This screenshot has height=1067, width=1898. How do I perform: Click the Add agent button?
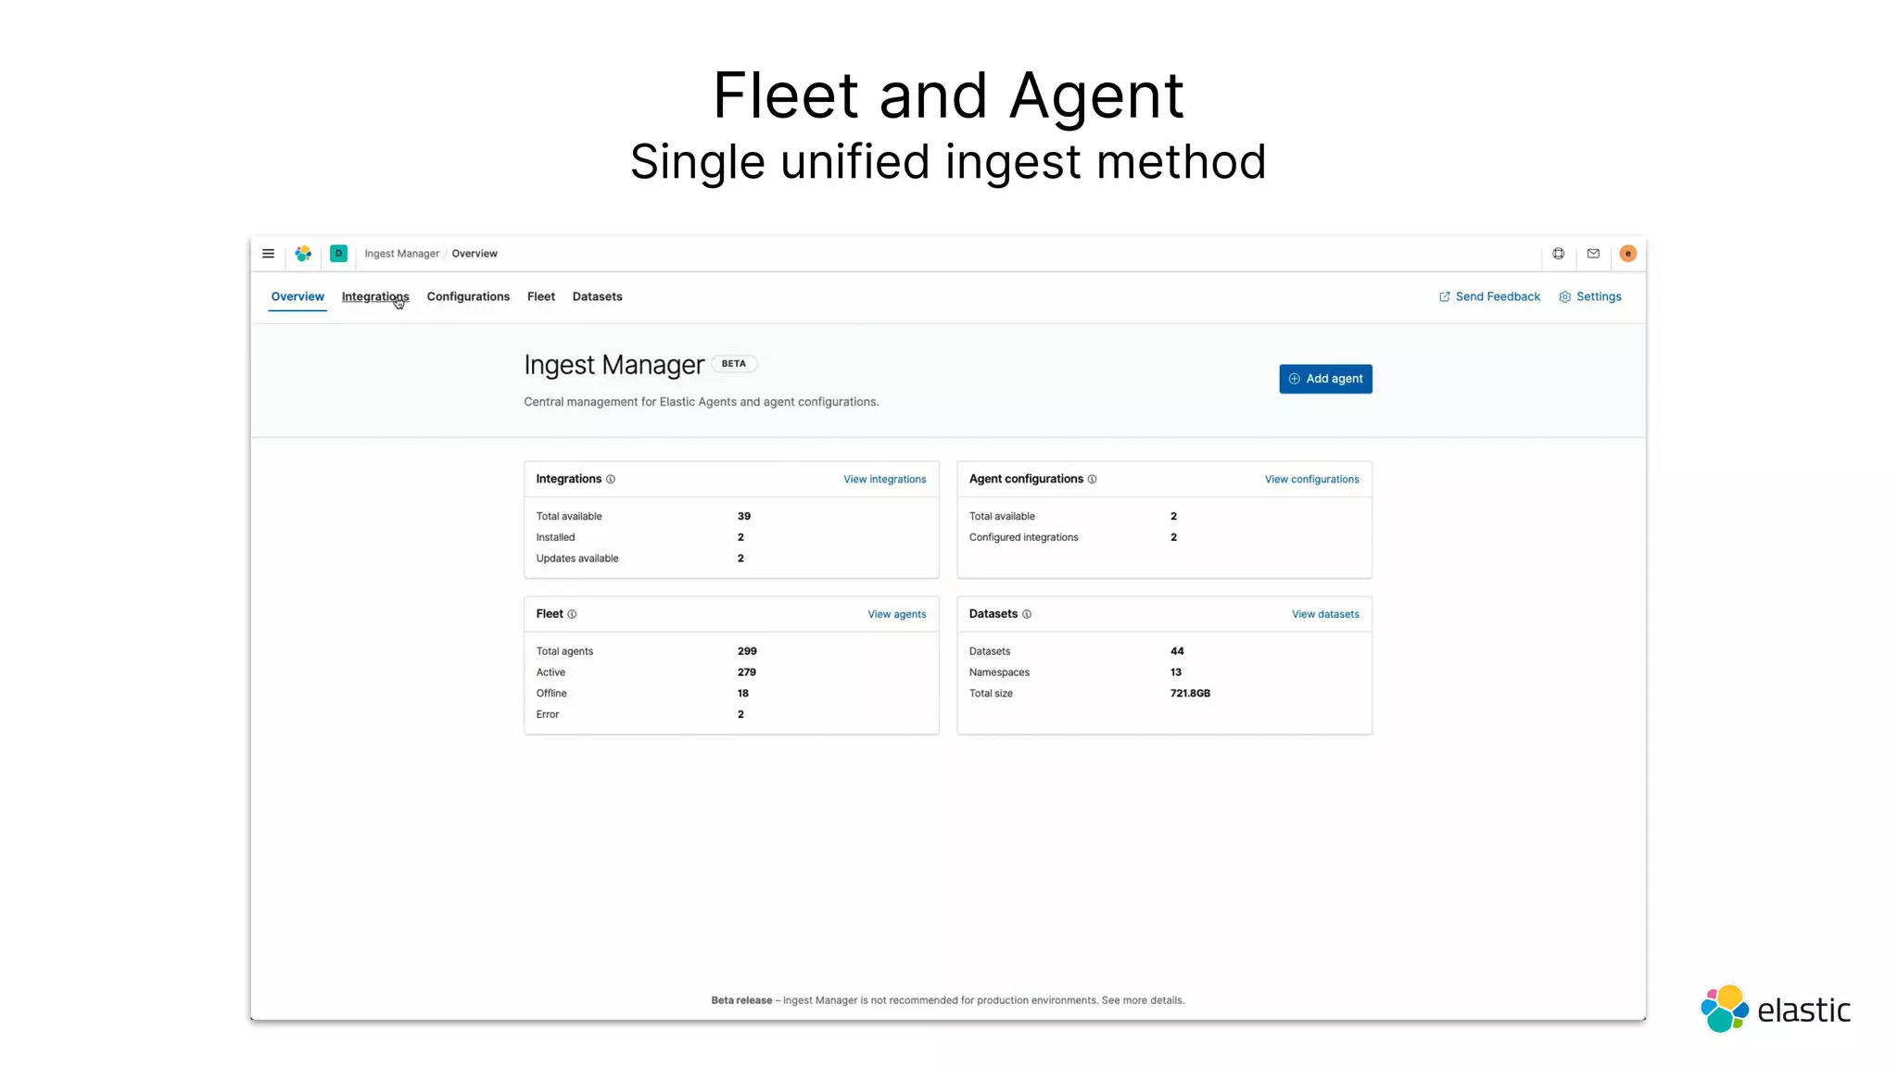[1325, 379]
